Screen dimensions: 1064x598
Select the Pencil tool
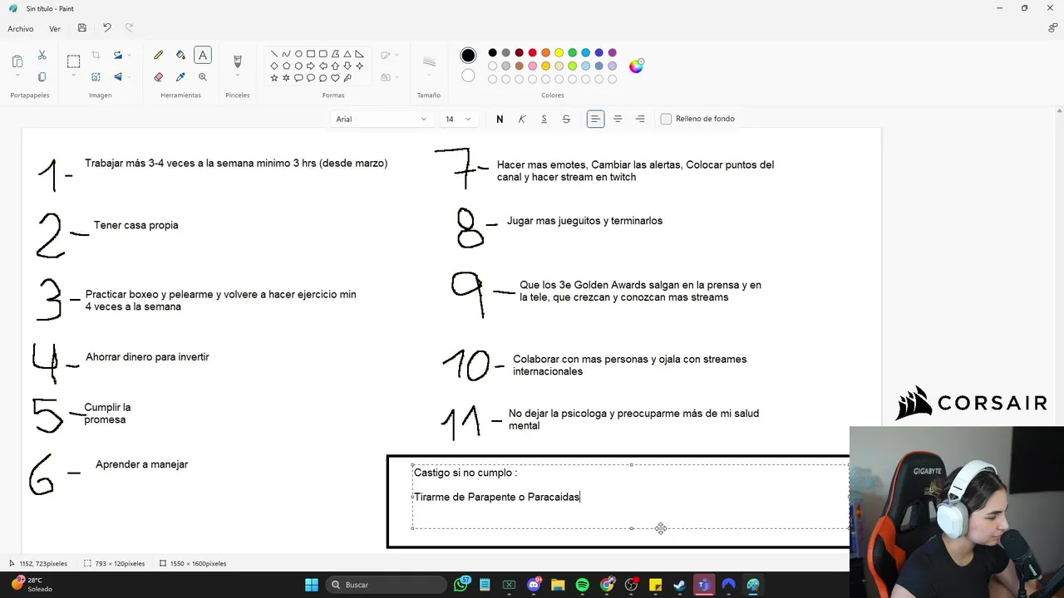pyautogui.click(x=158, y=55)
